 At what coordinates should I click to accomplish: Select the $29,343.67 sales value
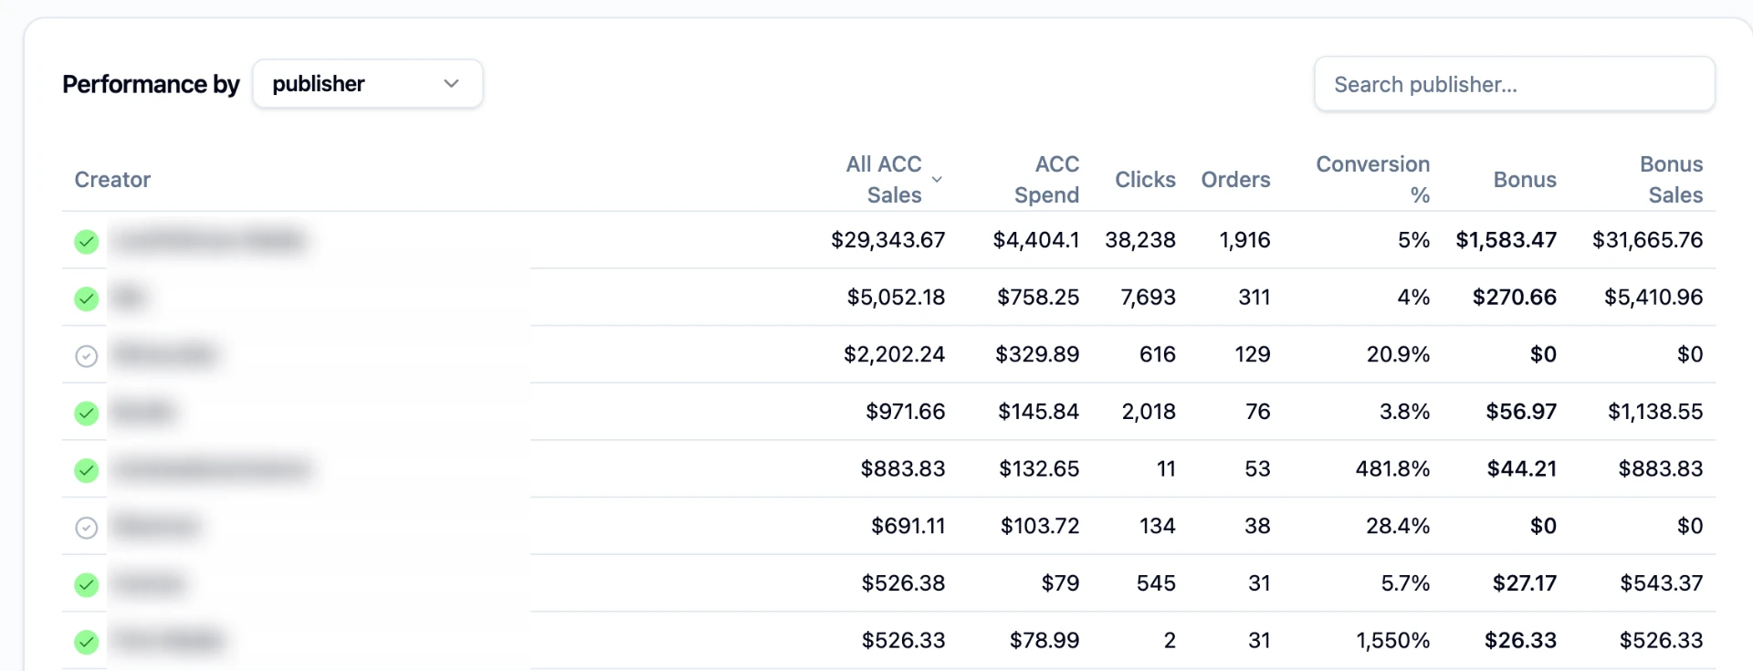[887, 240]
